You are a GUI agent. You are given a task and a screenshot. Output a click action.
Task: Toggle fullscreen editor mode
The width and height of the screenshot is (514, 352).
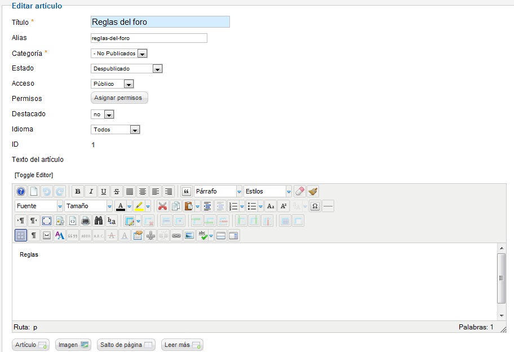tap(47, 221)
